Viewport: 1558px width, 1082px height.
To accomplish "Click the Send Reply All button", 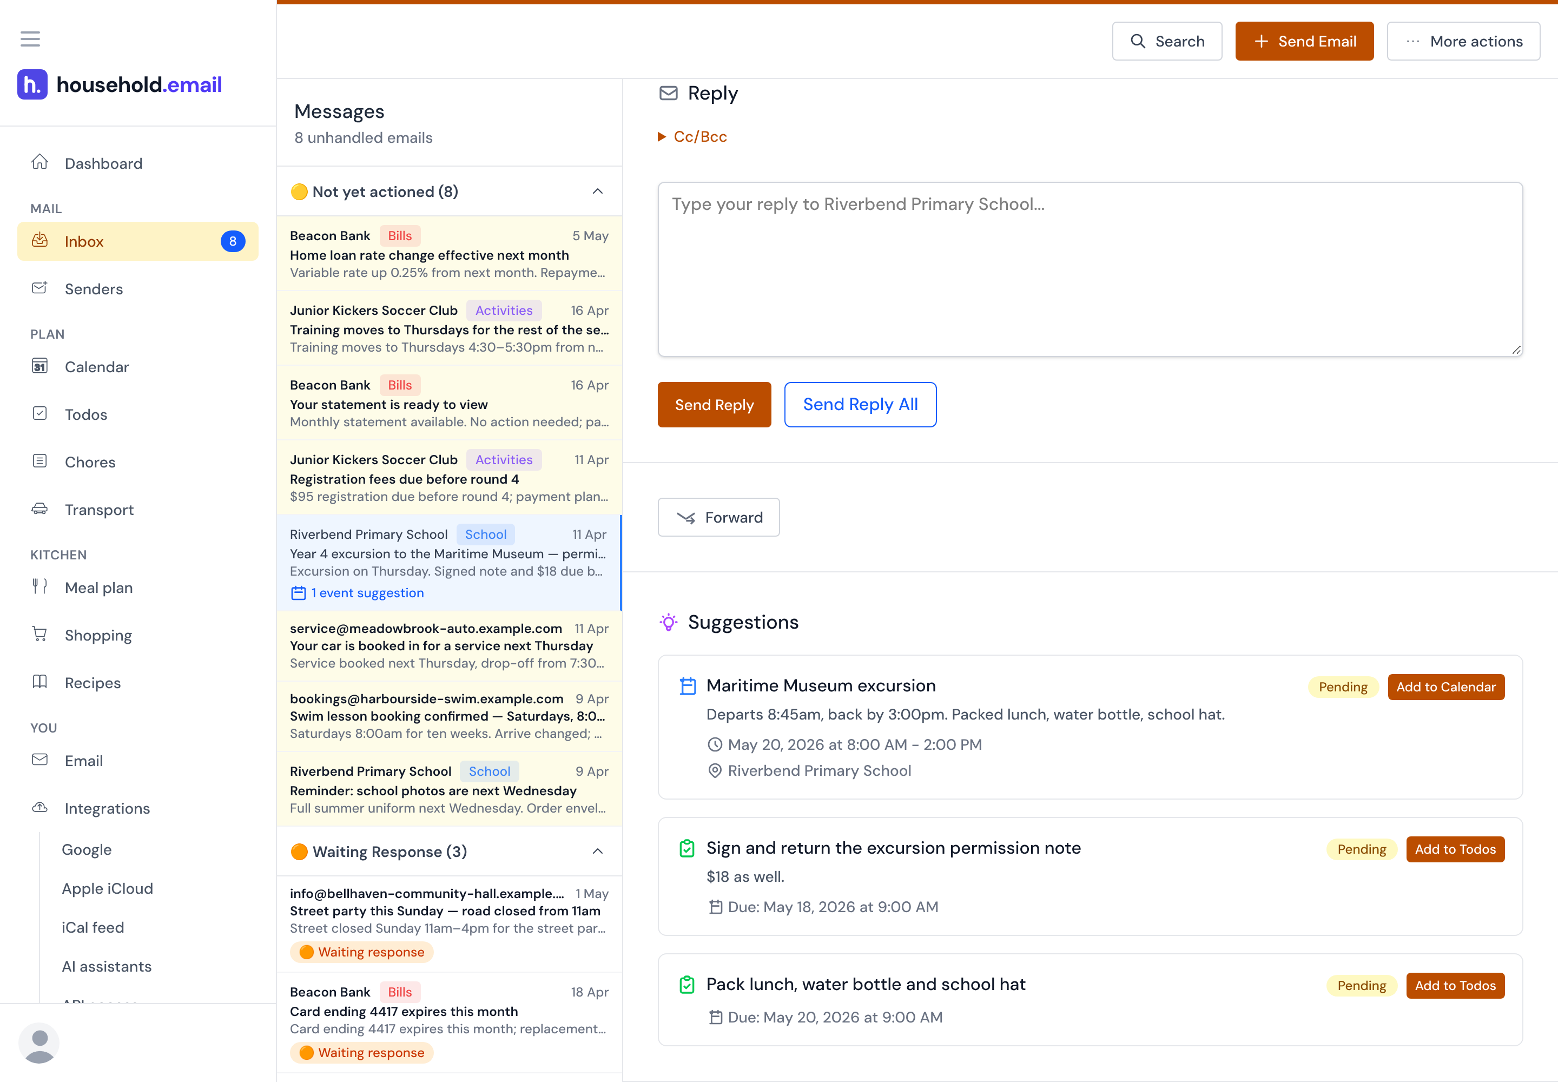I will (x=860, y=405).
